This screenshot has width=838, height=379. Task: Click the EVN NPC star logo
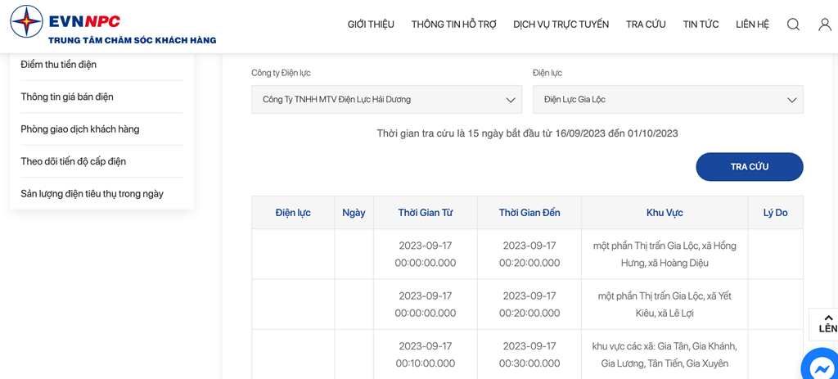tap(27, 22)
